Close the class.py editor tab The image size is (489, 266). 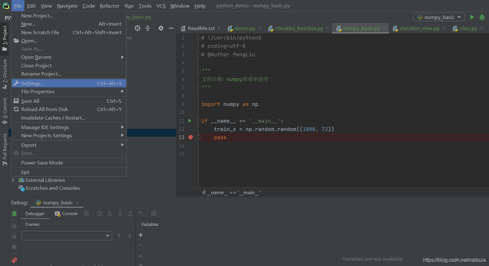[x=482, y=28]
